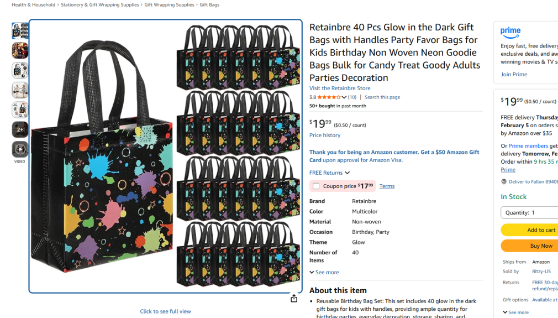The height and width of the screenshot is (318, 558).
Task: Open rating breakdown chevron next to stars
Action: [x=344, y=97]
